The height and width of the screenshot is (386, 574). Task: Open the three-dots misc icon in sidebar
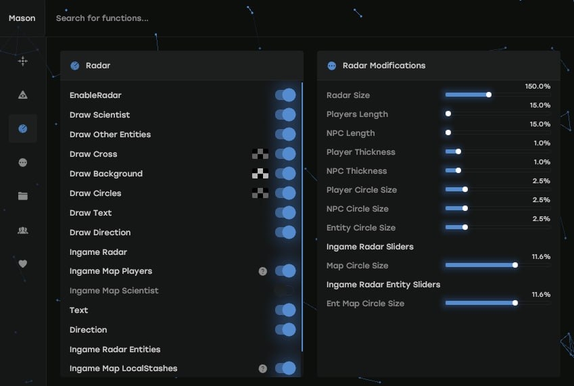22,162
